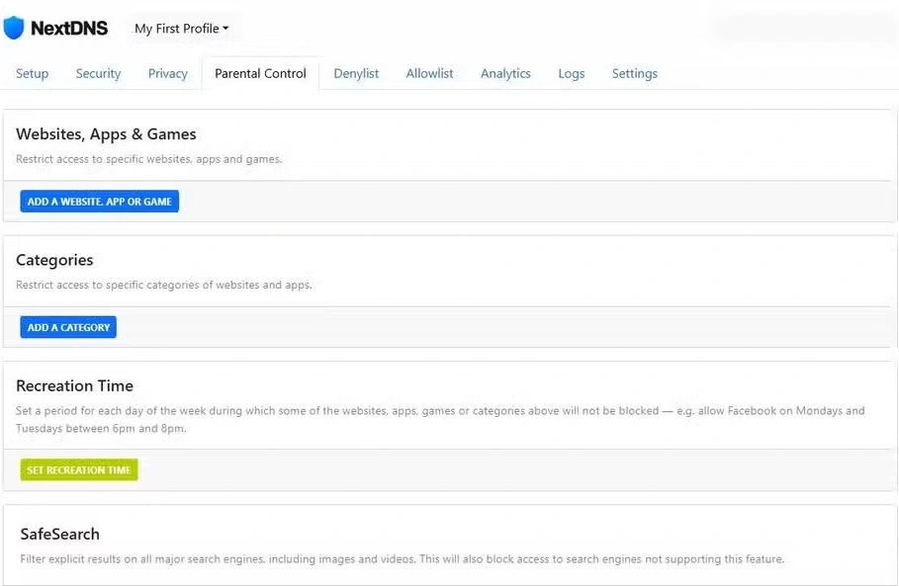Select the Parental Control tab
Viewport: 899px width, 586px height.
pyautogui.click(x=260, y=73)
